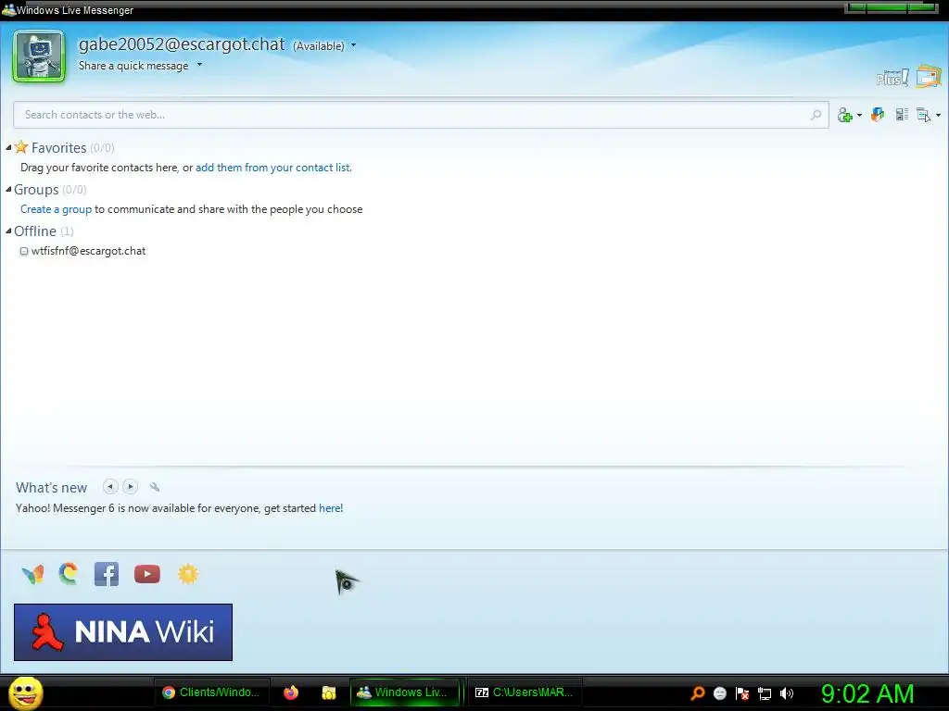Image resolution: width=949 pixels, height=711 pixels.
Task: Collapse the Groups section triangle
Action: [8, 189]
